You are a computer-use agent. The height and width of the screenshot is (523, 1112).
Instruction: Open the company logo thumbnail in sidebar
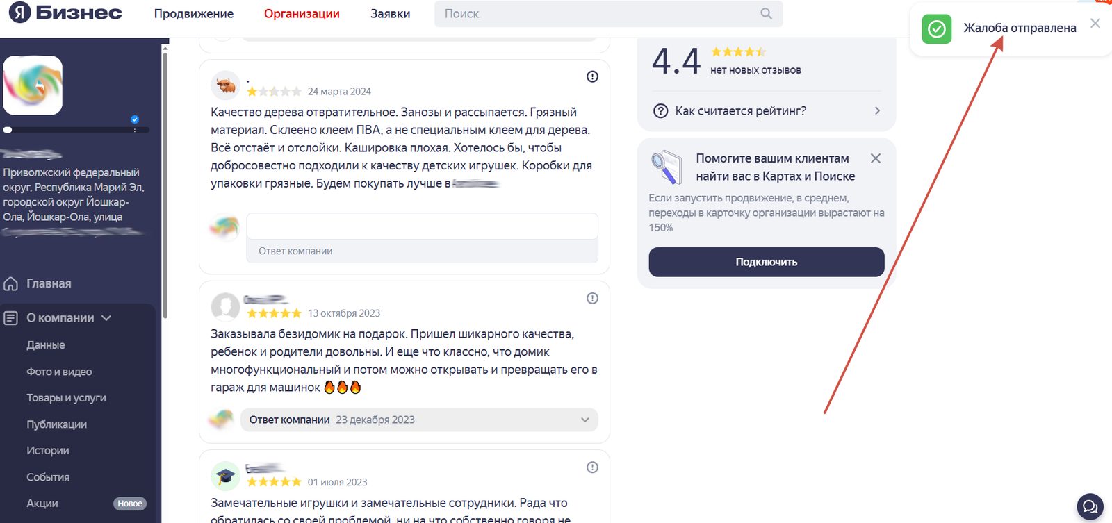[33, 85]
